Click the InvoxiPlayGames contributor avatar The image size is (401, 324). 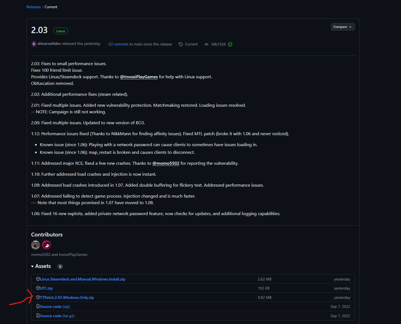coord(47,245)
